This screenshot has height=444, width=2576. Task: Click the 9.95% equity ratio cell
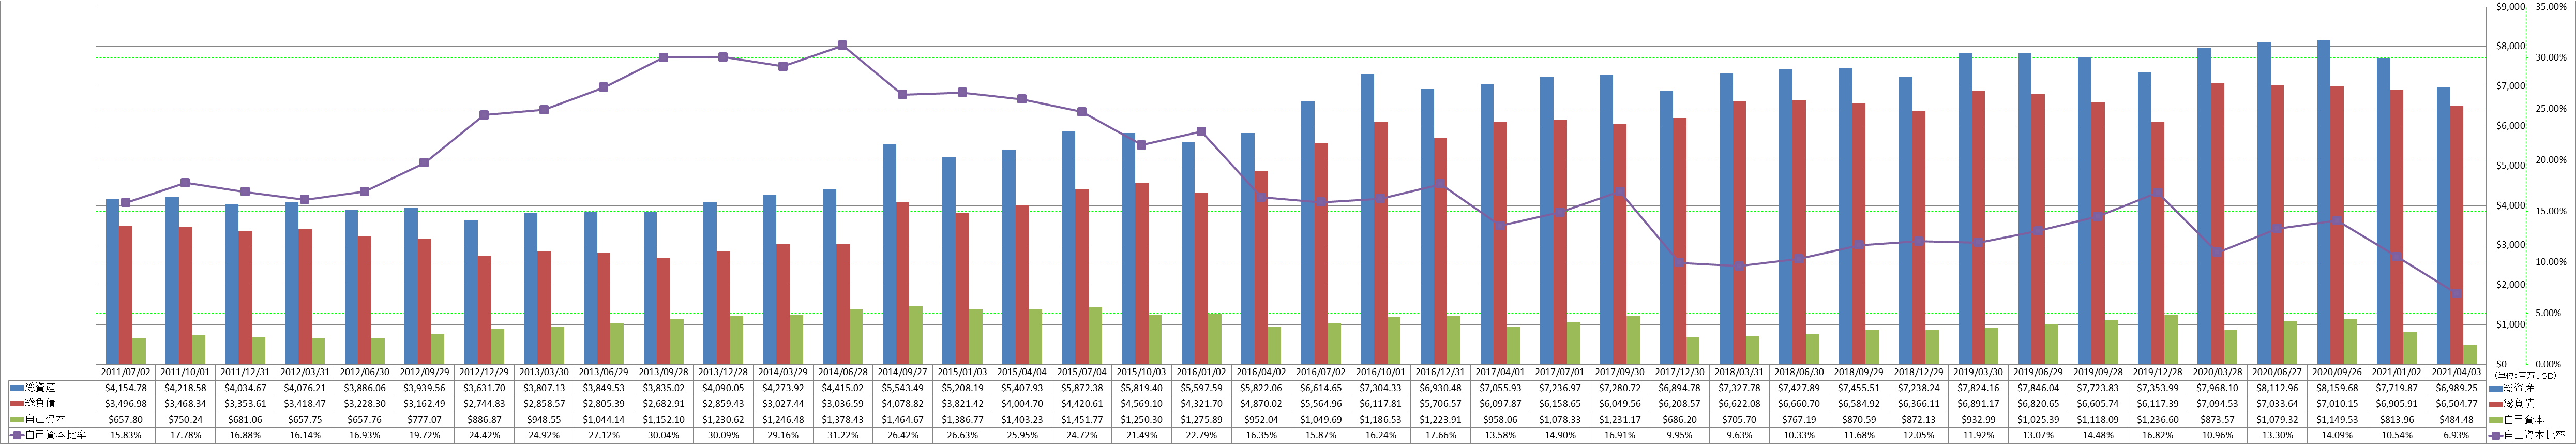pyautogui.click(x=1679, y=436)
